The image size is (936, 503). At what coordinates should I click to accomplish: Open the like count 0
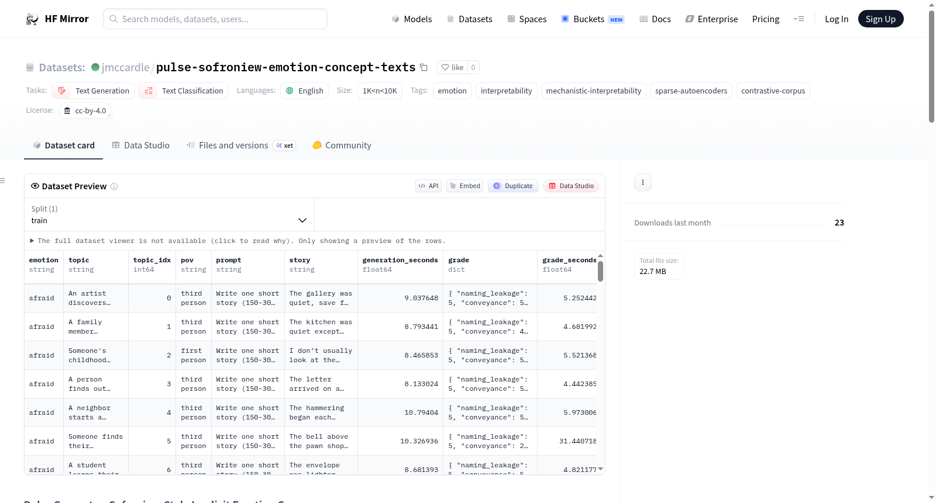[x=473, y=67]
